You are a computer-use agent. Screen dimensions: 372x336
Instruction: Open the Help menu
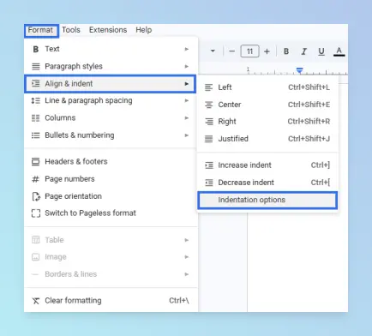pos(143,30)
